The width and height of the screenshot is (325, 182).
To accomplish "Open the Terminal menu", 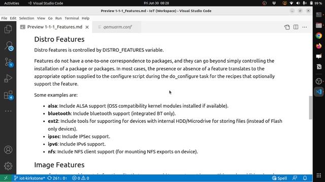I will tap(72, 18).
